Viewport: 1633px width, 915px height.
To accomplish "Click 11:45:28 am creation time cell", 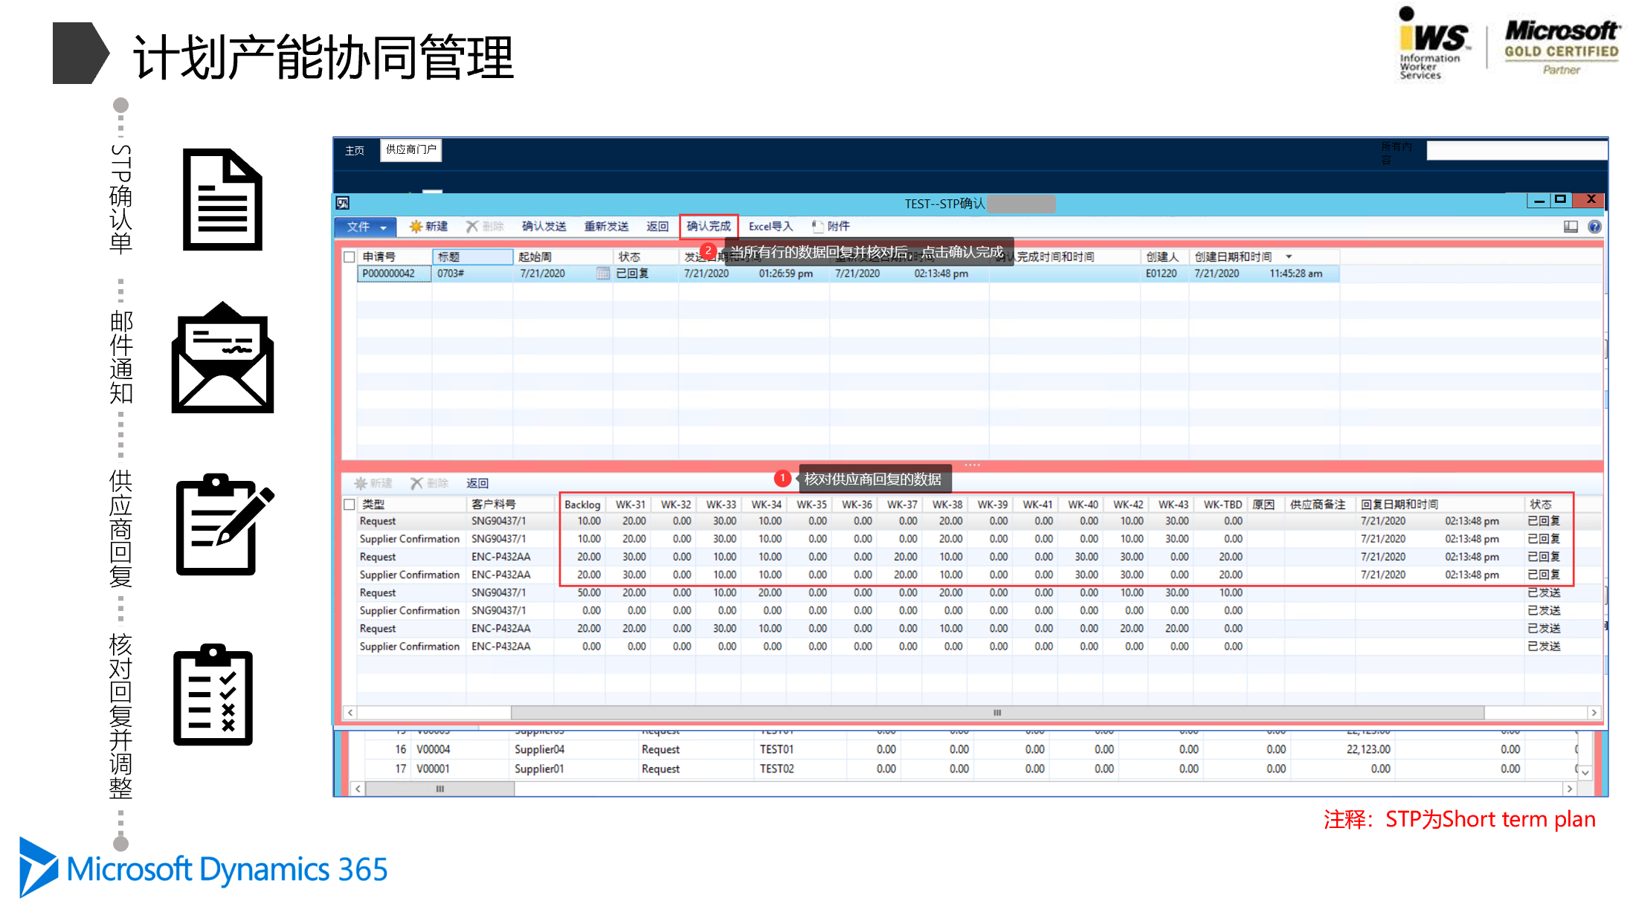I will point(1295,274).
